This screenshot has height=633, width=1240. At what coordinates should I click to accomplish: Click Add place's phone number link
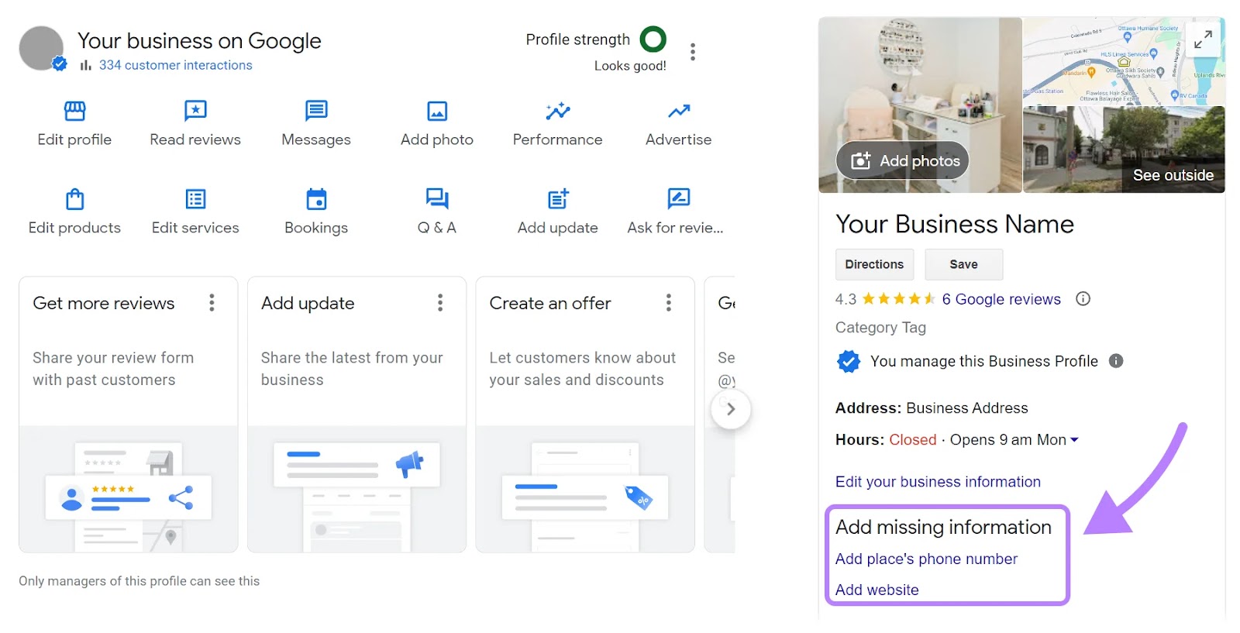coord(926,559)
